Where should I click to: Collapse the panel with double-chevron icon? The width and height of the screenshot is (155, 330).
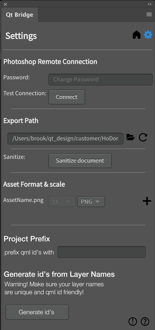150,4
